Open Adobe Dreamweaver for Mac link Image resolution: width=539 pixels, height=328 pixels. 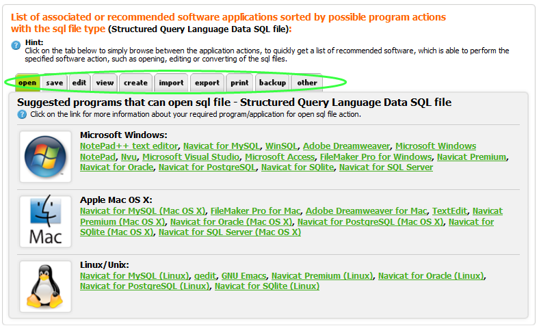(x=367, y=211)
